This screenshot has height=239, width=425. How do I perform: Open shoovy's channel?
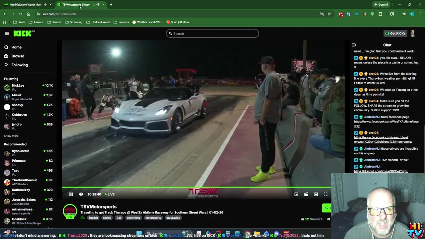[x=28, y=107]
